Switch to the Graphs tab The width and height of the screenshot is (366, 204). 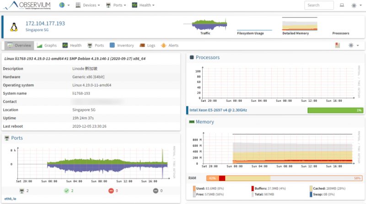(47, 45)
